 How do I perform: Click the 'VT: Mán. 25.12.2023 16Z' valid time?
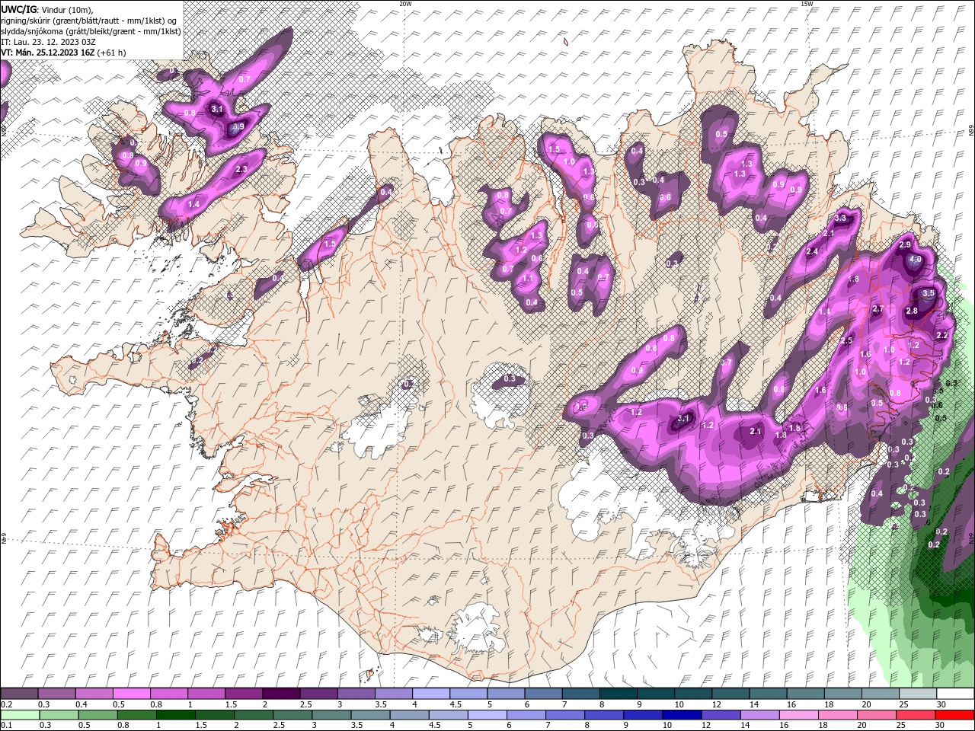[47, 53]
